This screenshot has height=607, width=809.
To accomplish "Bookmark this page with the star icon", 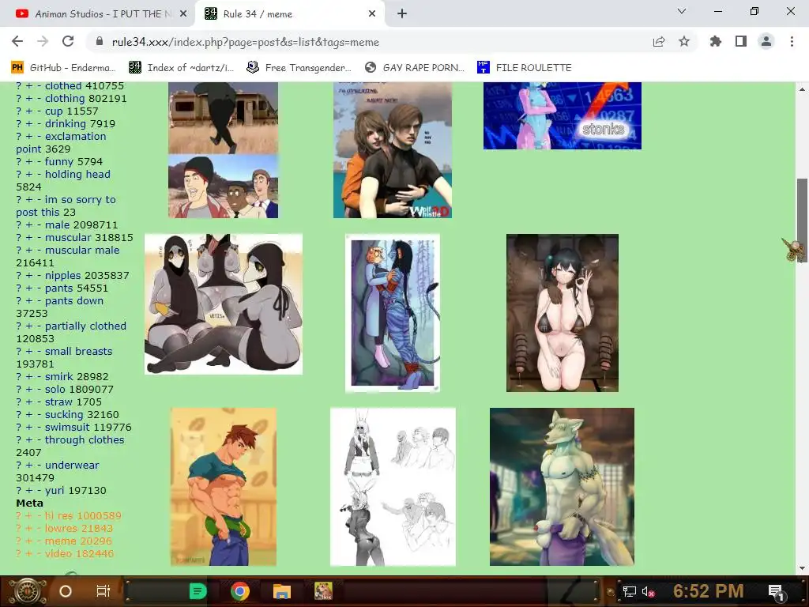I will point(684,41).
